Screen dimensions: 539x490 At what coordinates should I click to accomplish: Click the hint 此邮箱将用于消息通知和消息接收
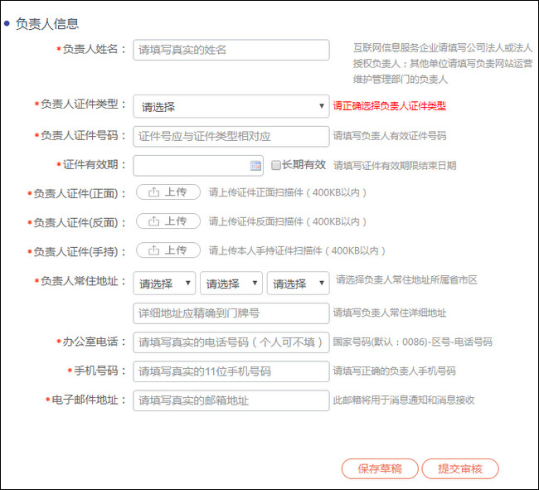404,400
